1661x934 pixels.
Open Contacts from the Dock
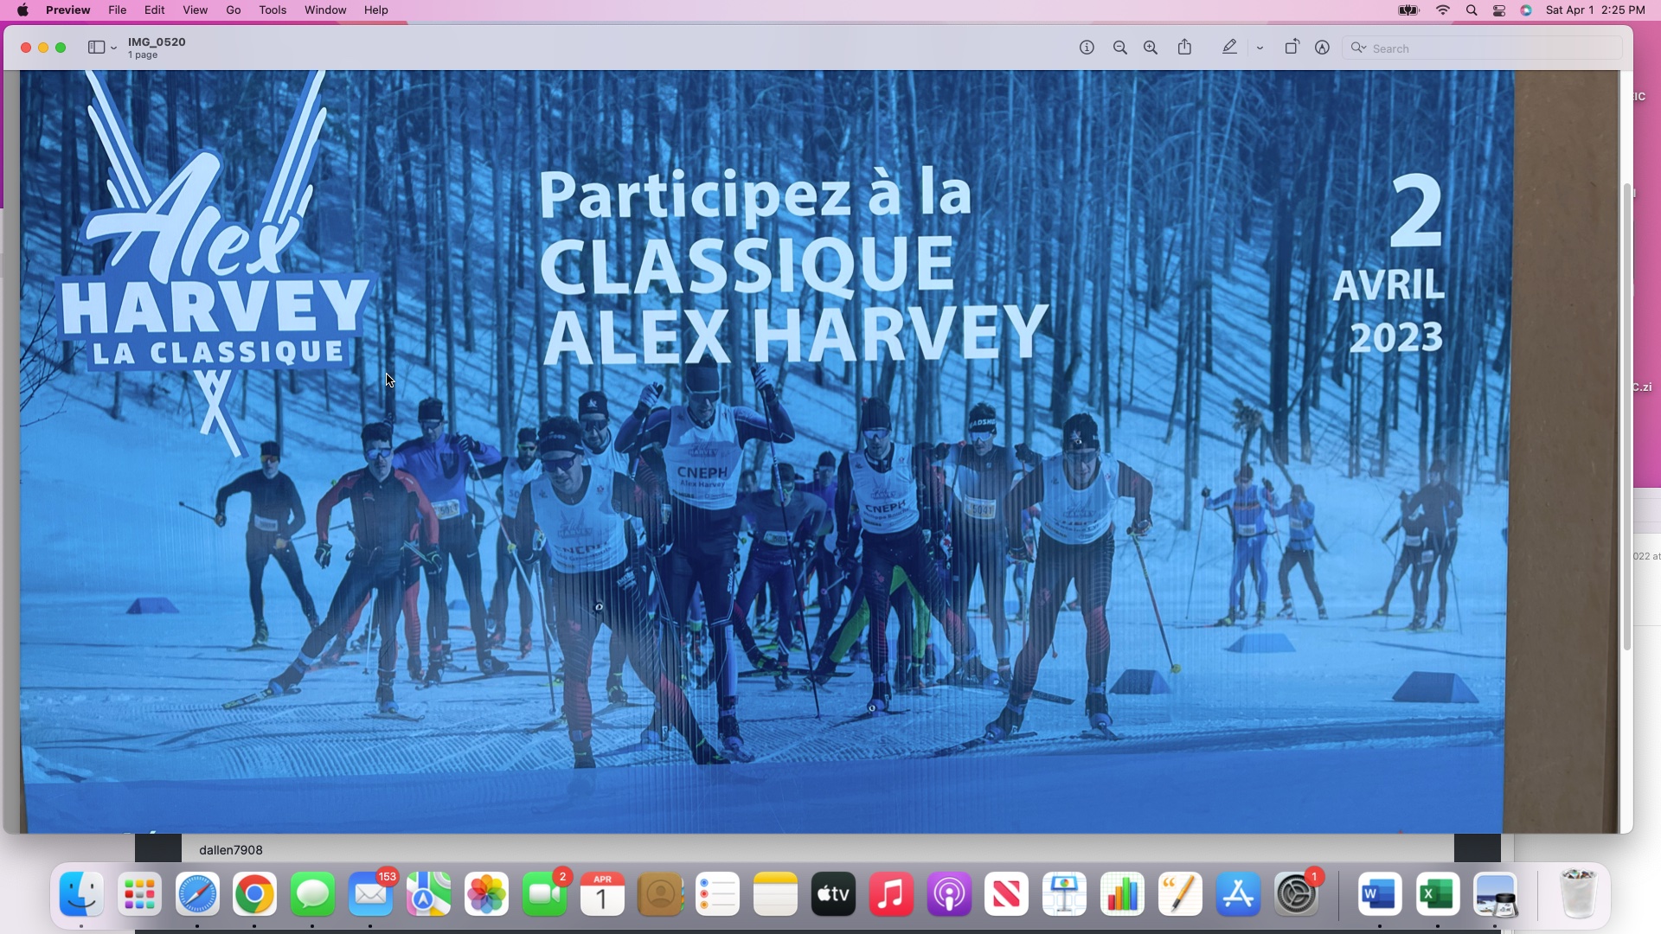click(660, 894)
